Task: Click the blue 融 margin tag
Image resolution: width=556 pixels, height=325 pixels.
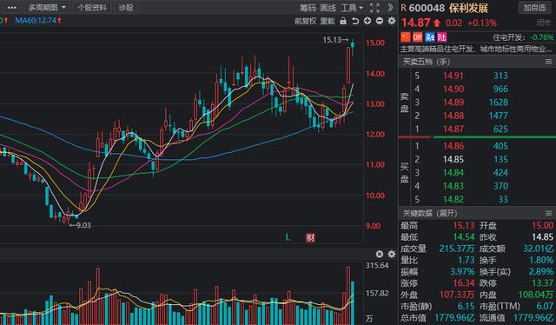Action: point(430,36)
